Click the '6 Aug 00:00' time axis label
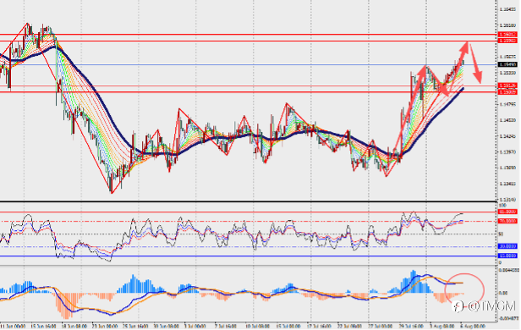Screen dimensions: 521x330 [x=472, y=326]
